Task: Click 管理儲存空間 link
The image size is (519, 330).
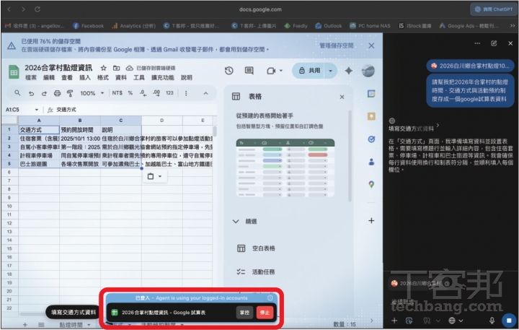Action: 337,45
